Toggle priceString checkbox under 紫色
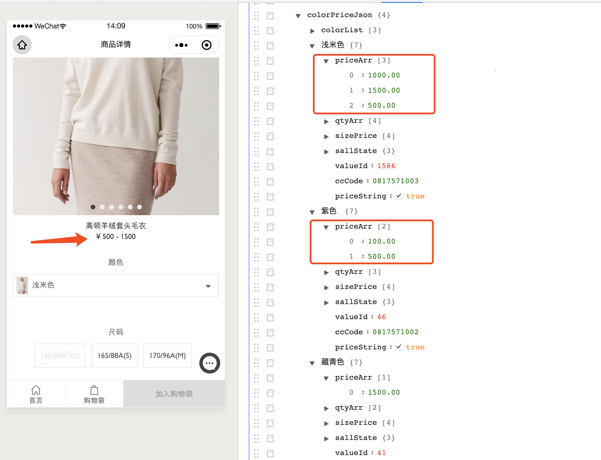Image resolution: width=601 pixels, height=460 pixels. coord(399,347)
